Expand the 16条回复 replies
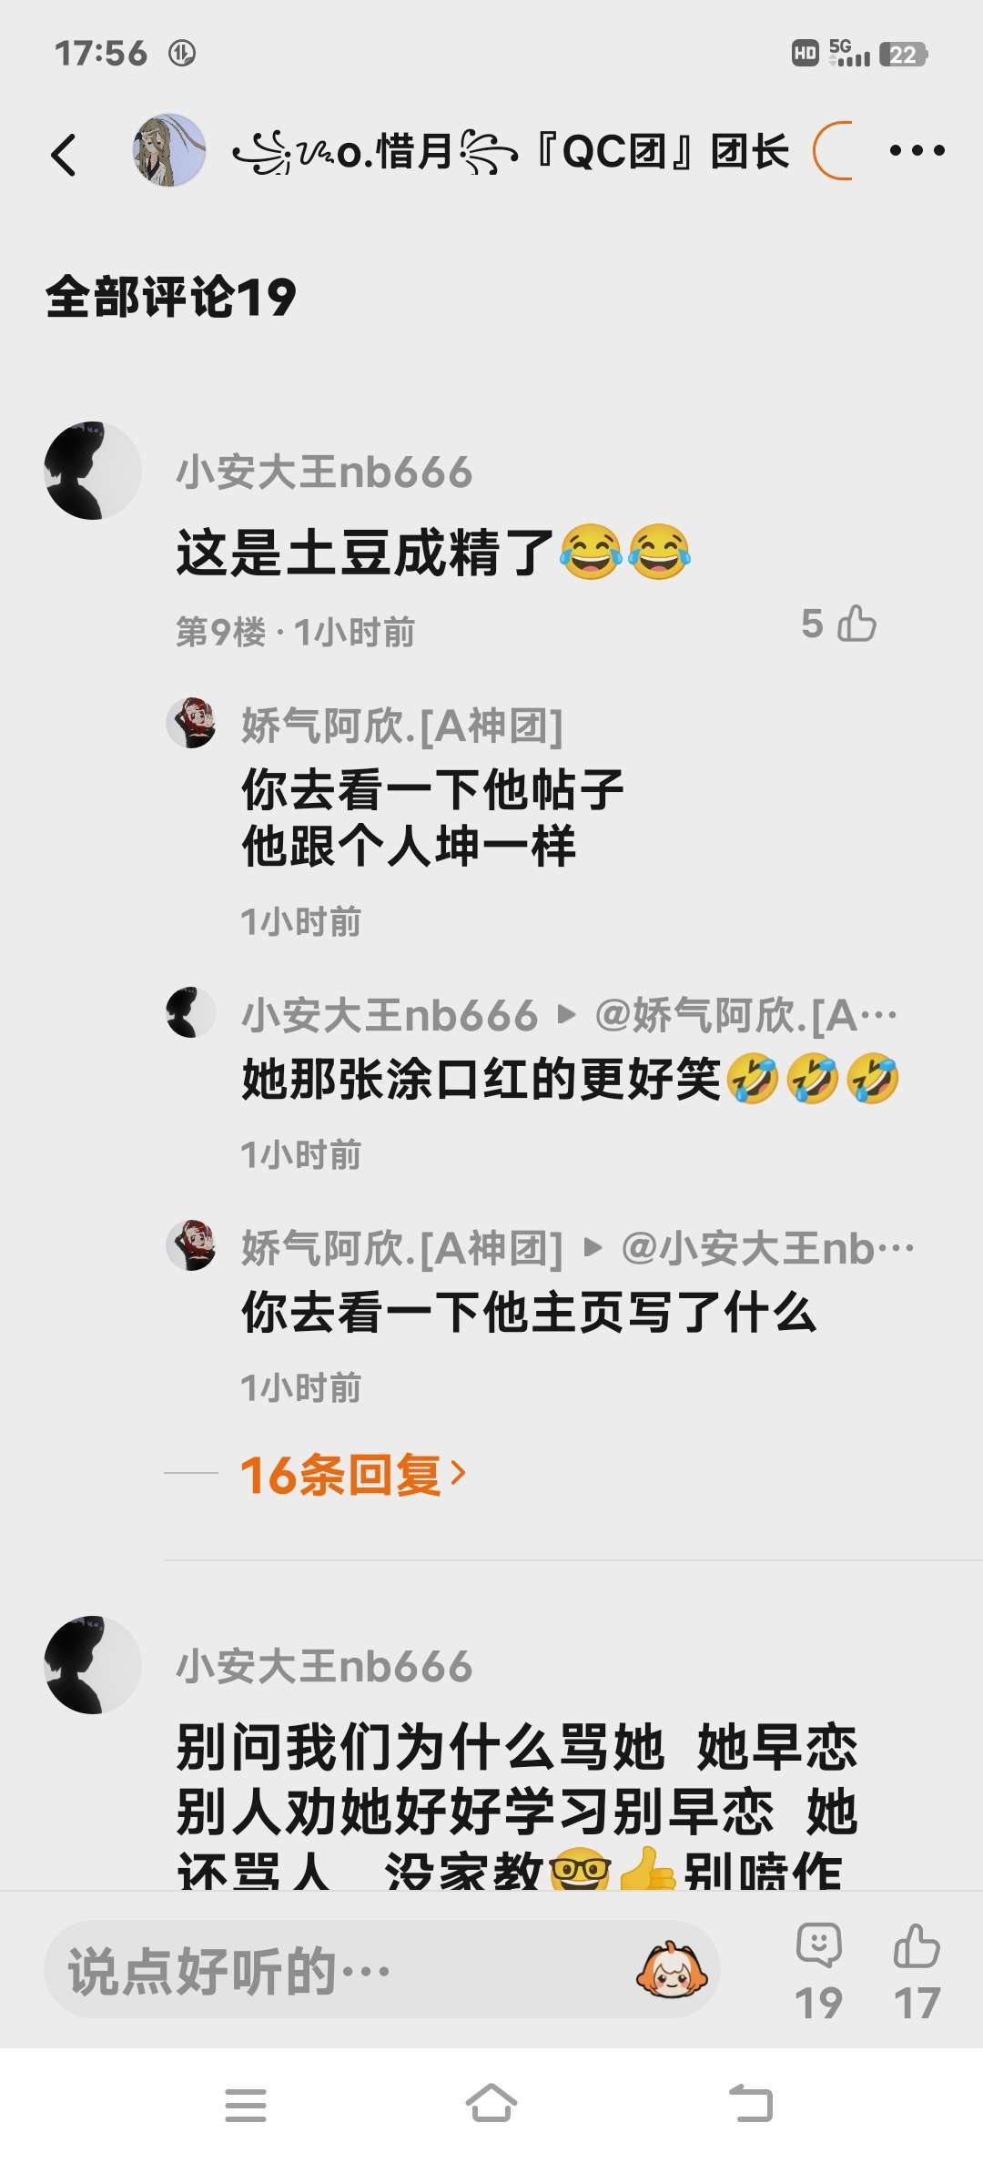This screenshot has width=983, height=2163. (353, 1474)
